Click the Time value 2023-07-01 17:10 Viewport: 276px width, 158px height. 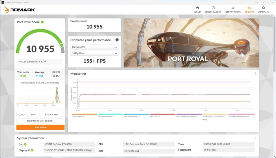click(228, 144)
